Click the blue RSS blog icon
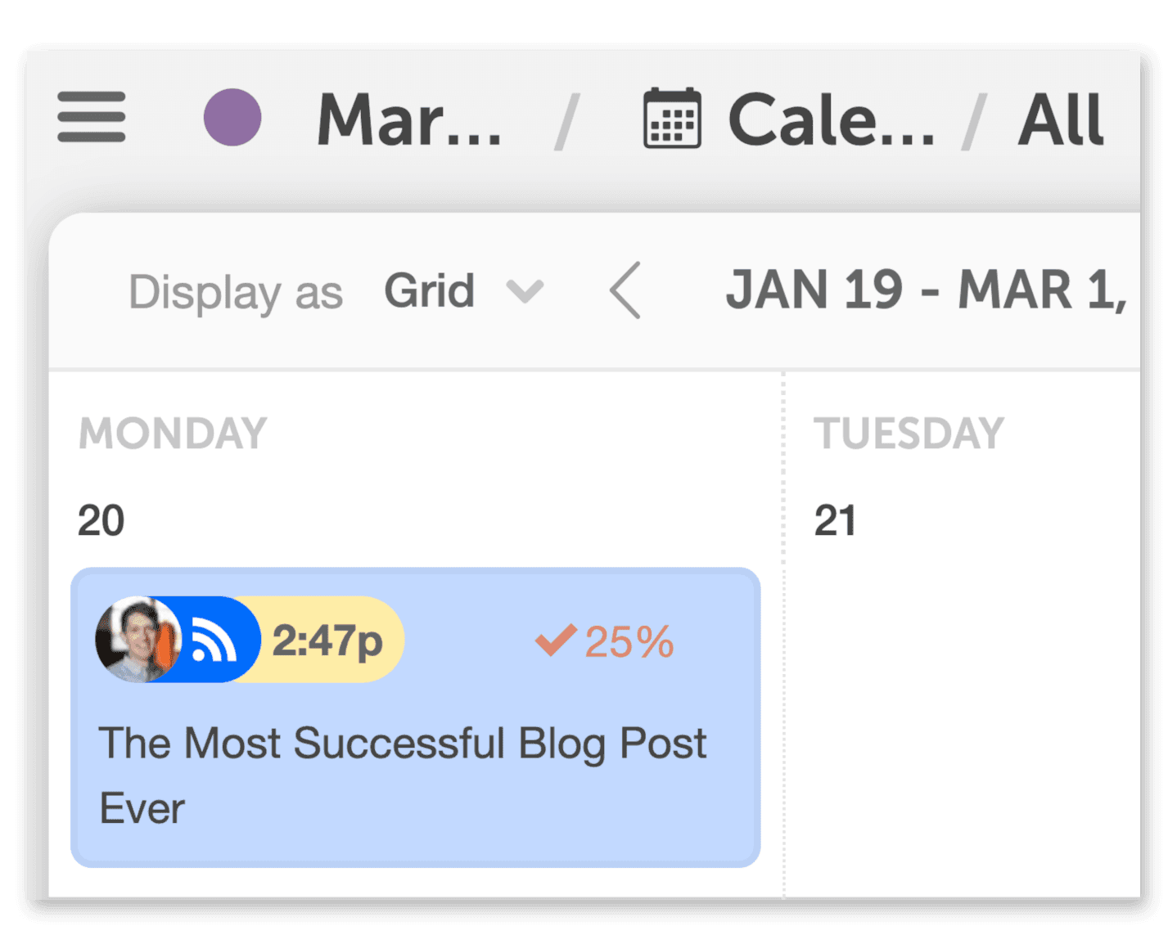 pyautogui.click(x=214, y=640)
